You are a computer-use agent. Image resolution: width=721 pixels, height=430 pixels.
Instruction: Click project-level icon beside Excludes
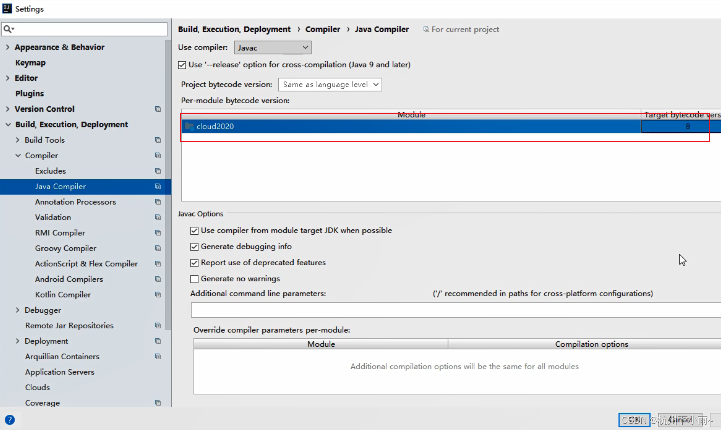[158, 171]
